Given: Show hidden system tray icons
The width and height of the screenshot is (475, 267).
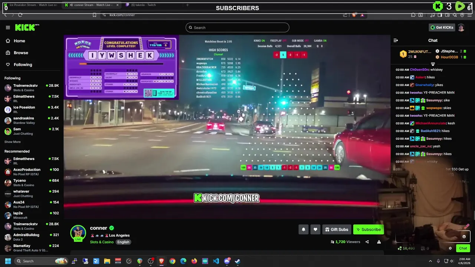Looking at the screenshot, I should (430, 261).
